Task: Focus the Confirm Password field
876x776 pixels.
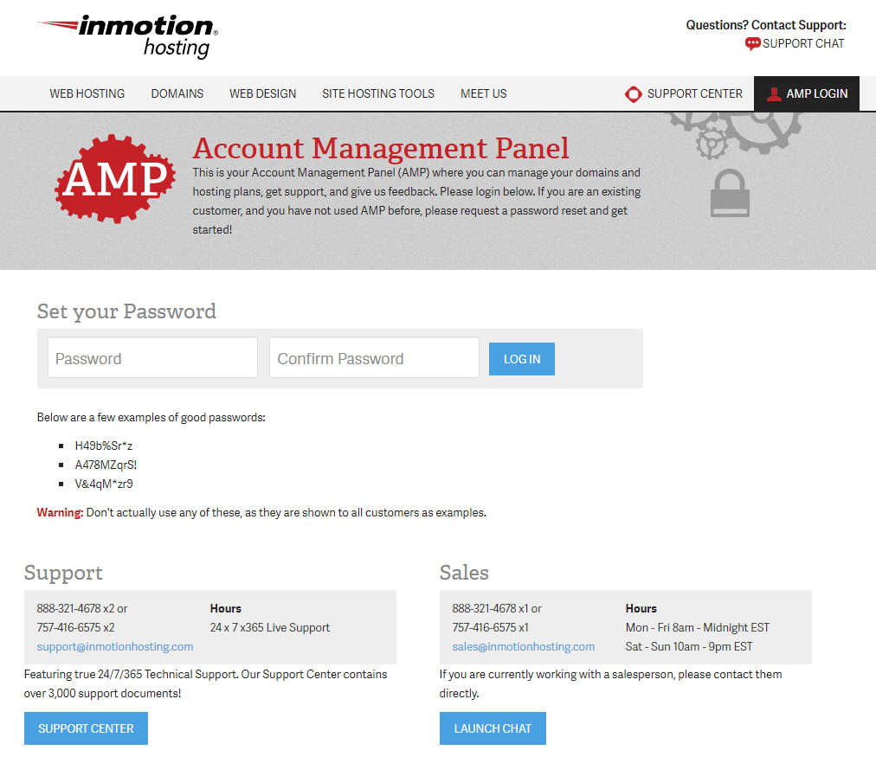Action: point(374,358)
